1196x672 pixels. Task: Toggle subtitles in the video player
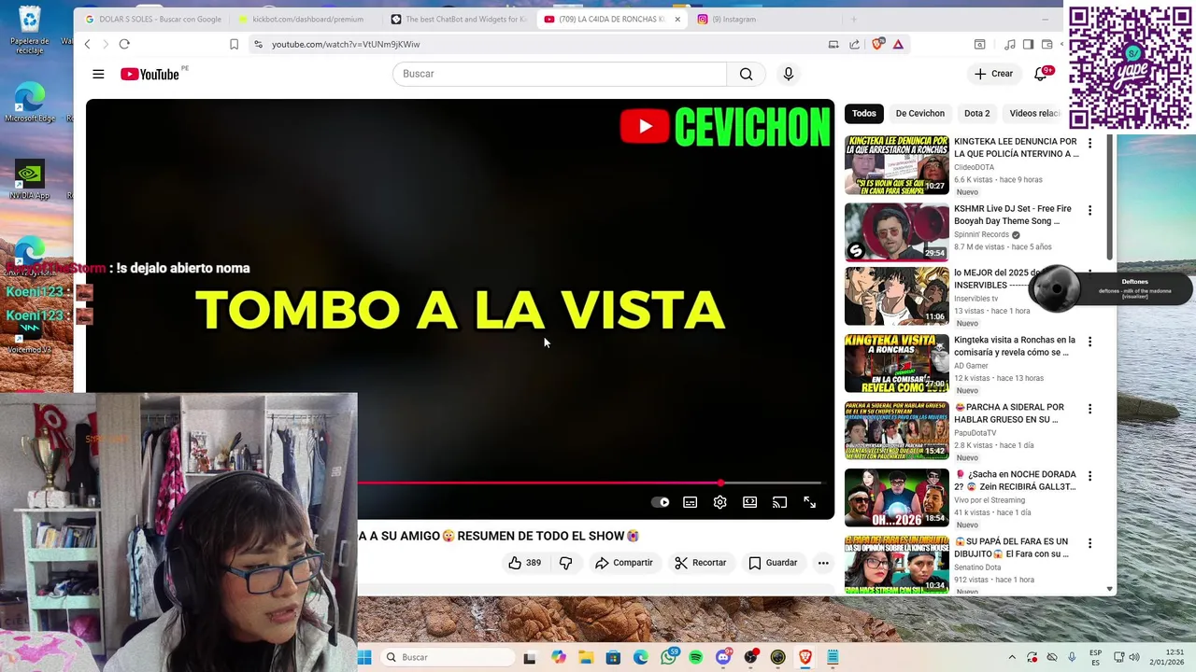pos(690,502)
